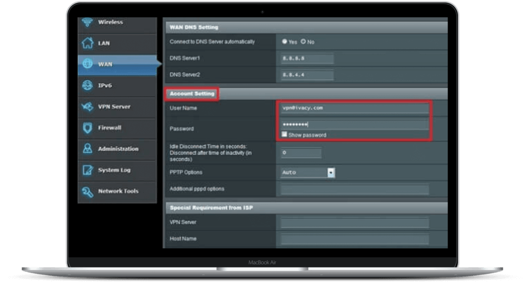
Task: View the System Log page
Action: 117,170
